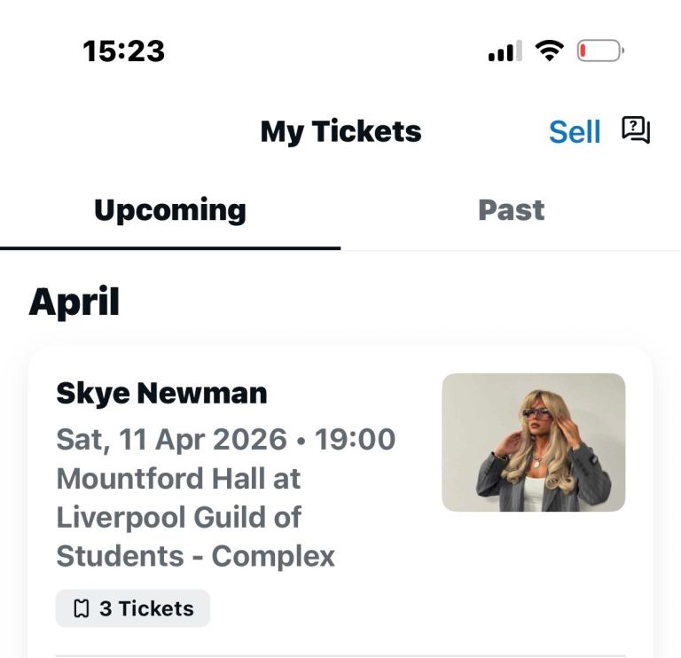Click the underline indicator beneath Upcoming
Viewport: 681px width, 658px height.
170,247
